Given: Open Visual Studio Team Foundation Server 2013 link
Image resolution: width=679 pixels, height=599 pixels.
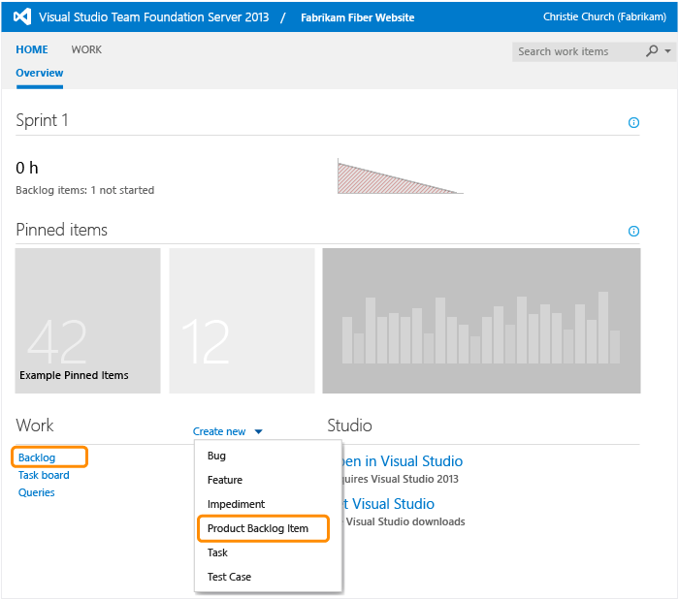Looking at the screenshot, I should 153,16.
